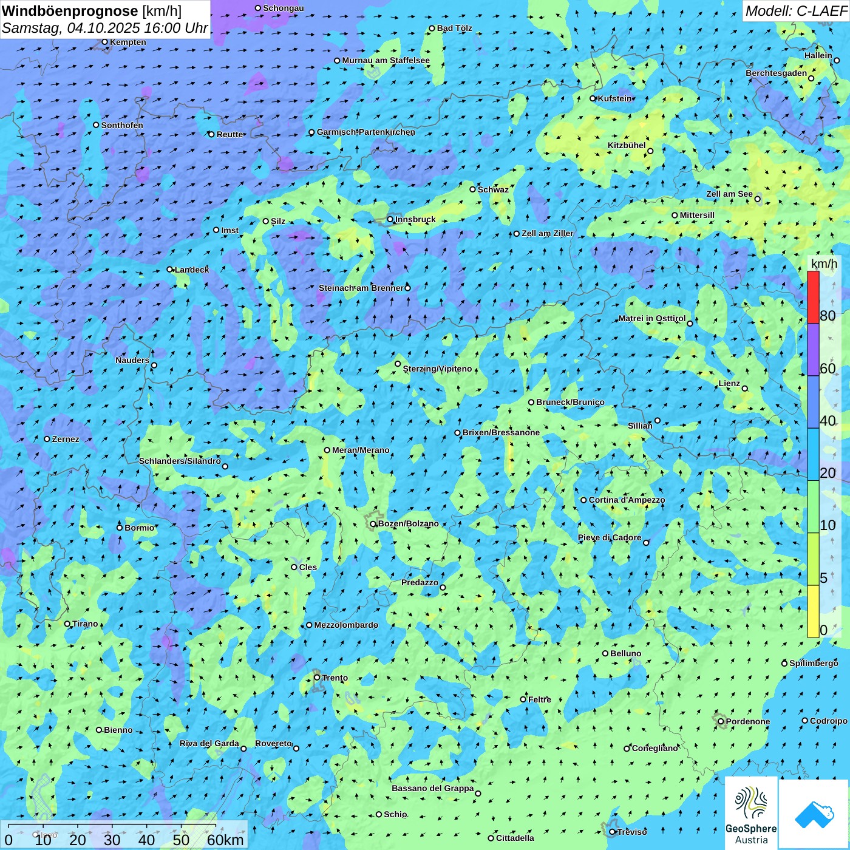Click the Belluno location marker
The height and width of the screenshot is (850, 850).
coord(605,653)
